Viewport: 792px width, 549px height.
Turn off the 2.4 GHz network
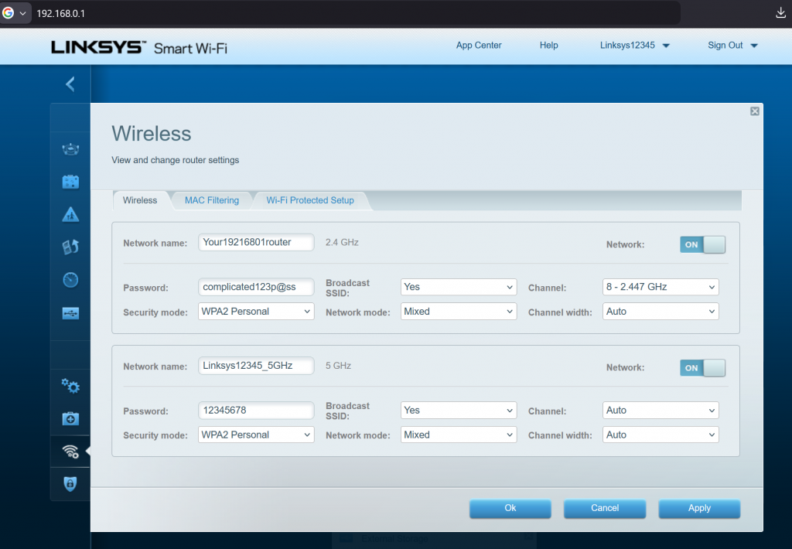coord(702,244)
